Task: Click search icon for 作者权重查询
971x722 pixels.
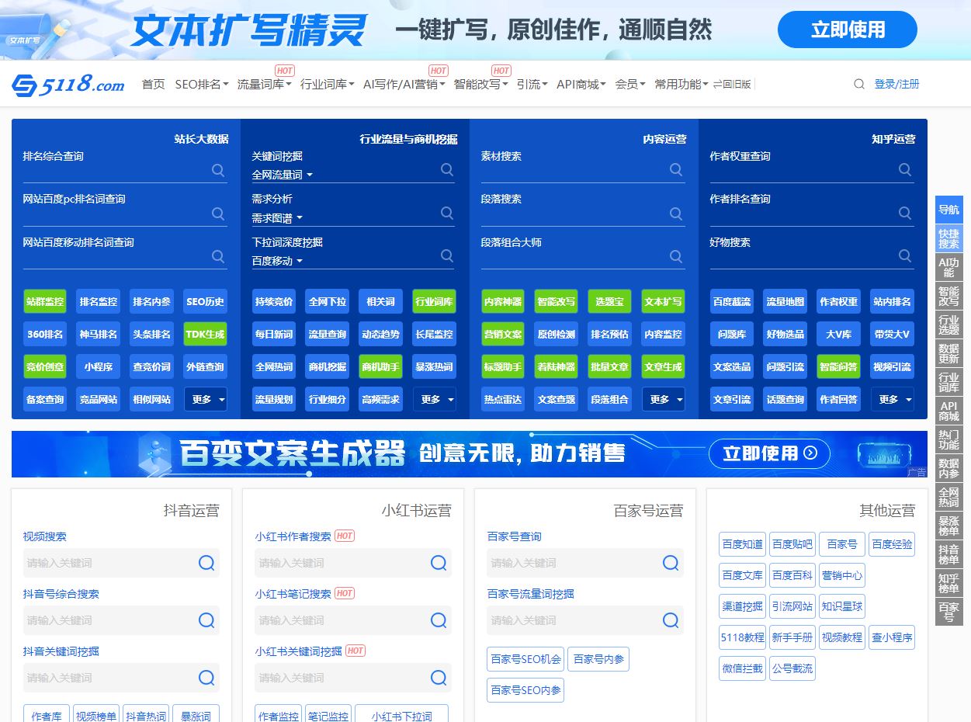Action: click(905, 169)
